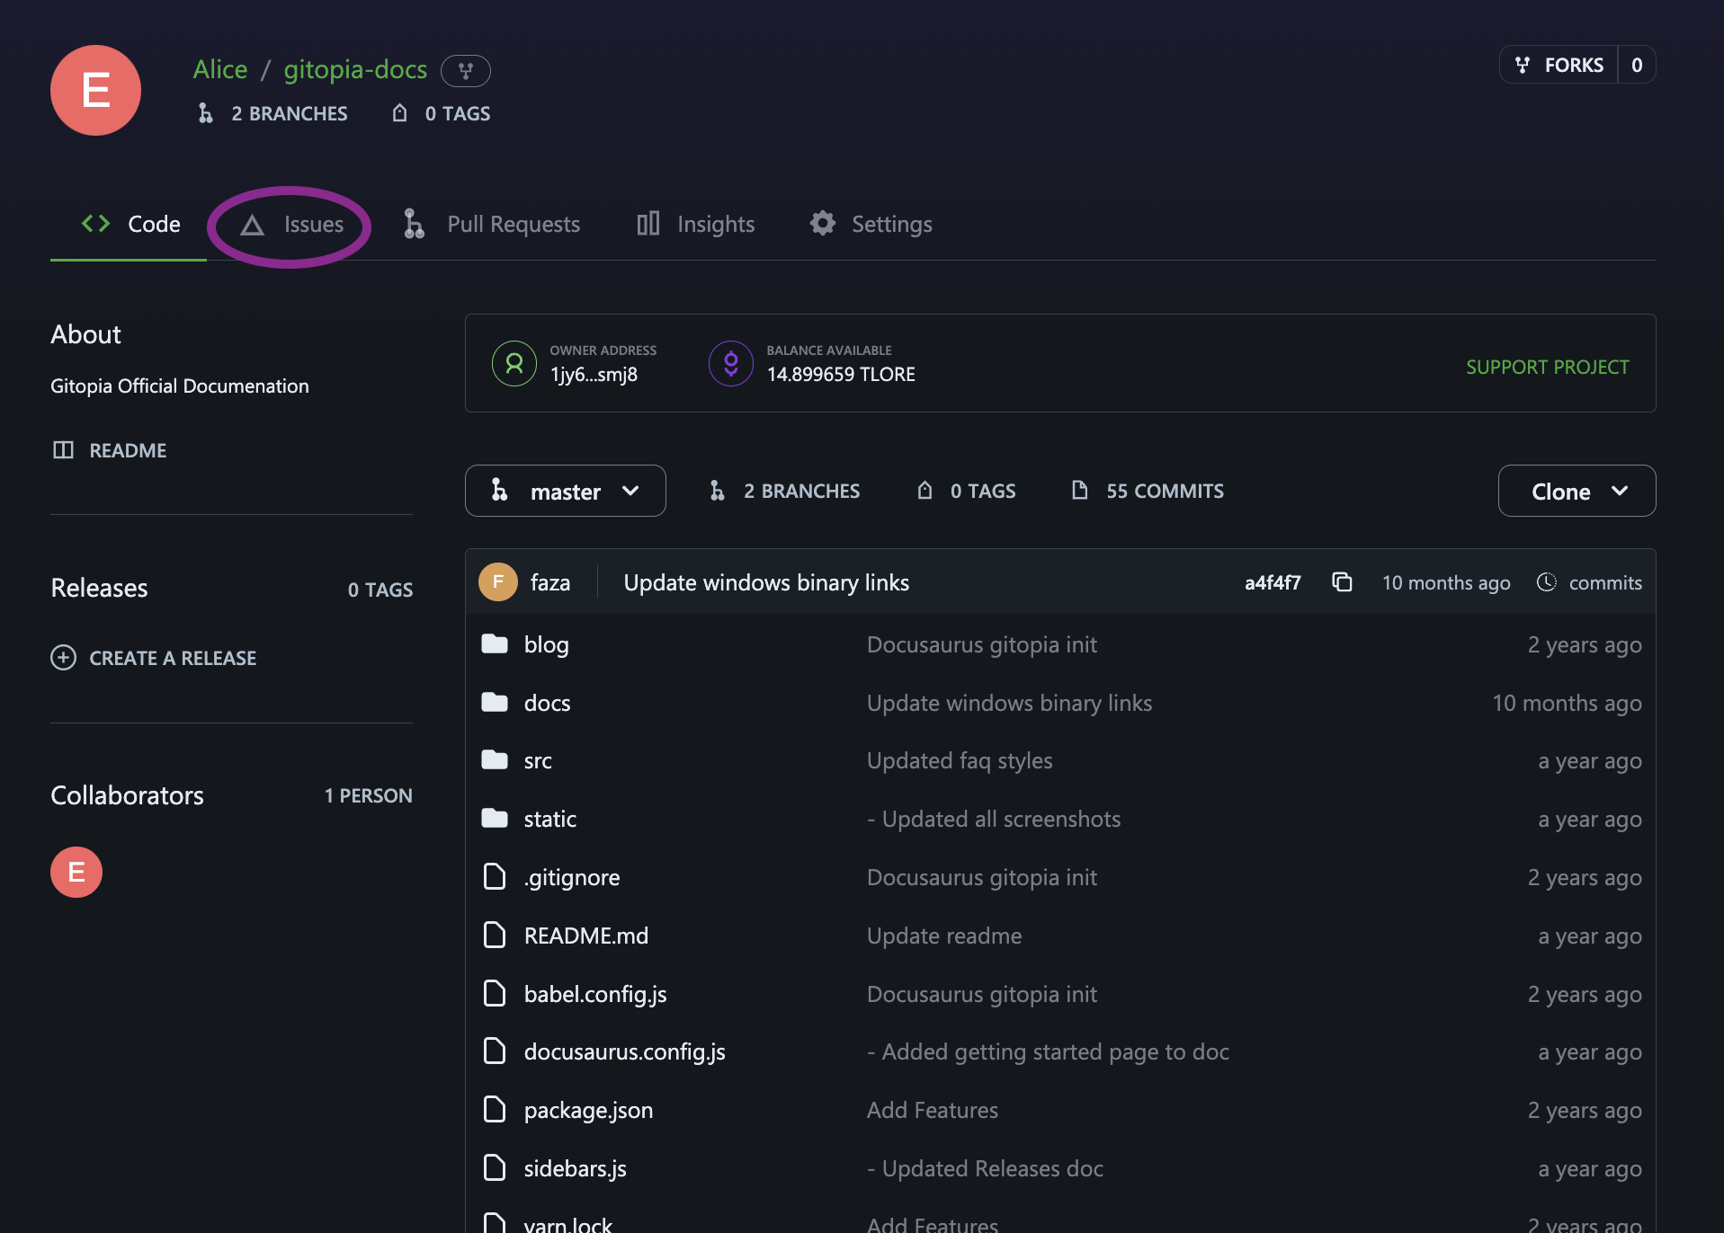Click the docs folder icon

coord(495,702)
